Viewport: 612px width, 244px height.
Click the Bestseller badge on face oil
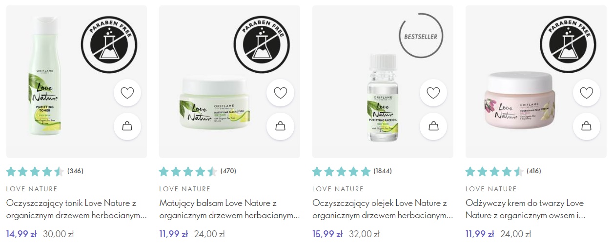[421, 37]
